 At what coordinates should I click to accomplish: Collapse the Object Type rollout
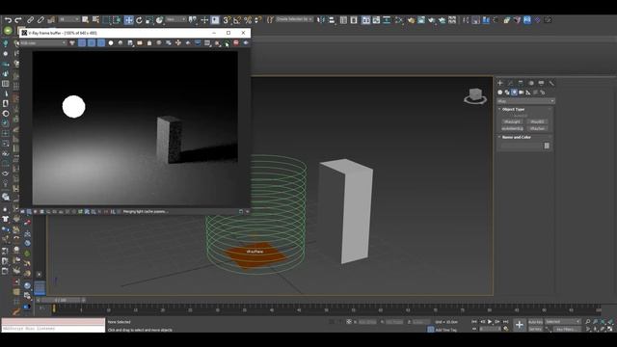514,109
